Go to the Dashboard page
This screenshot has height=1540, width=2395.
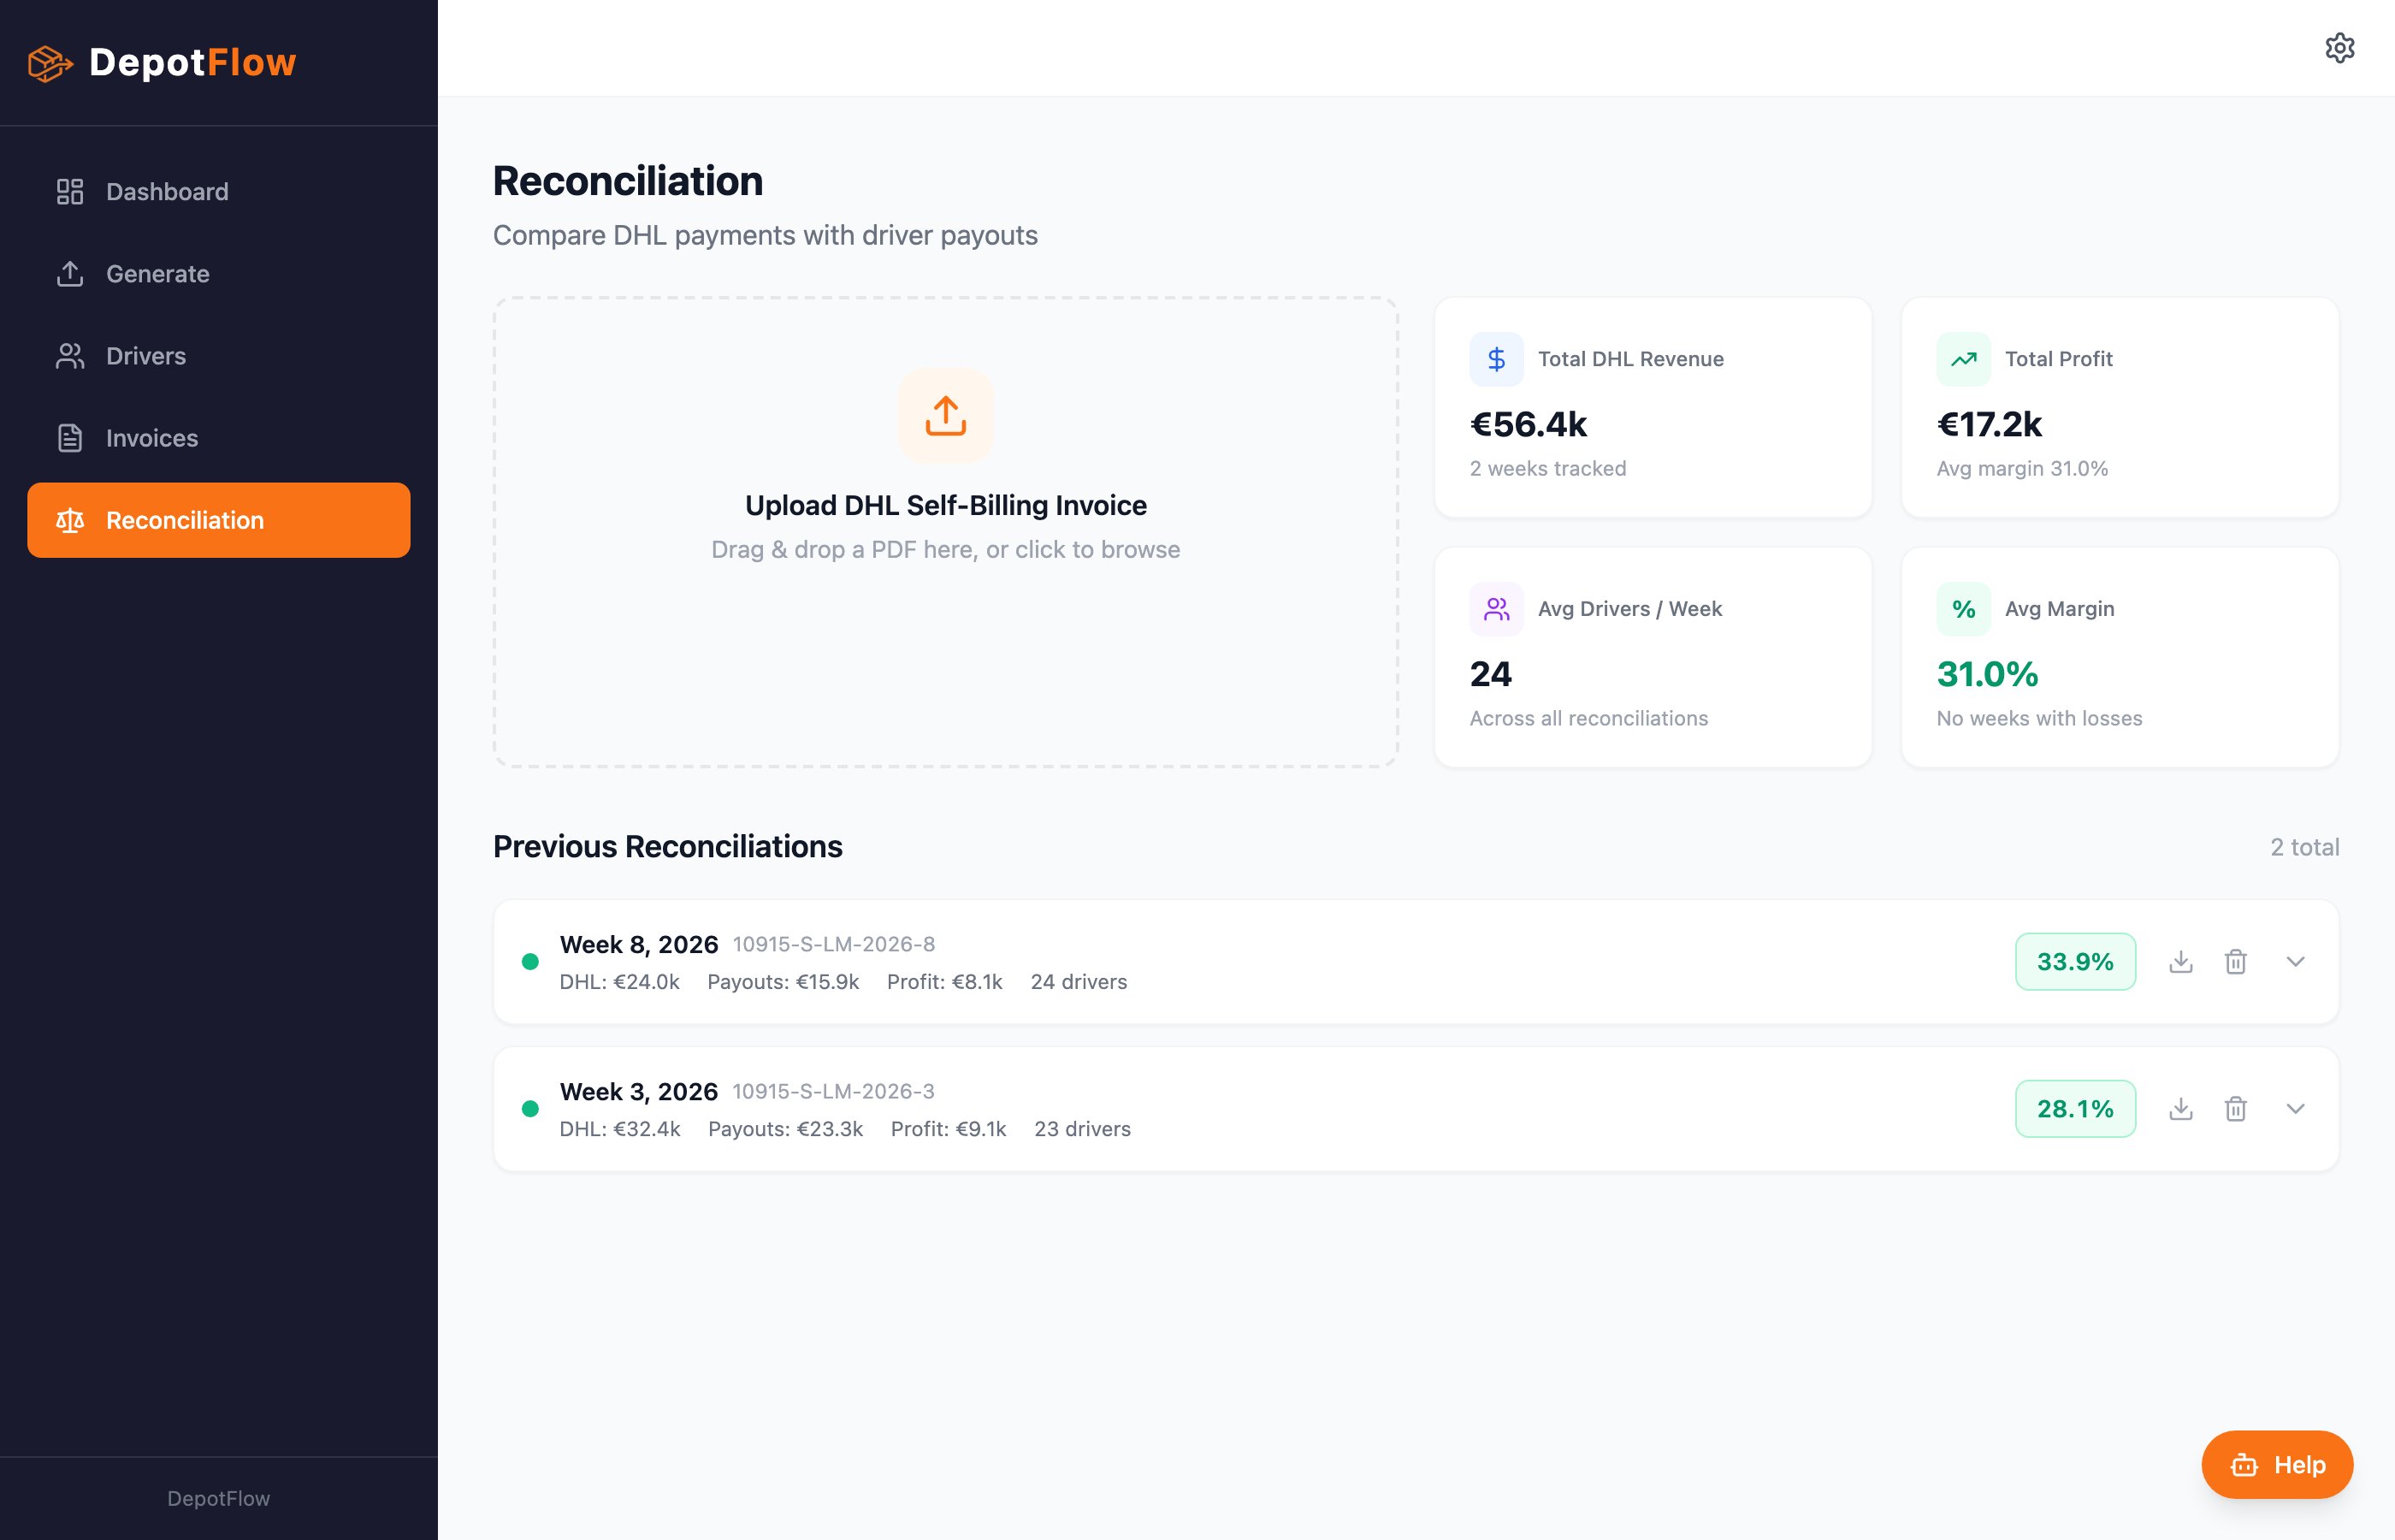coord(167,191)
